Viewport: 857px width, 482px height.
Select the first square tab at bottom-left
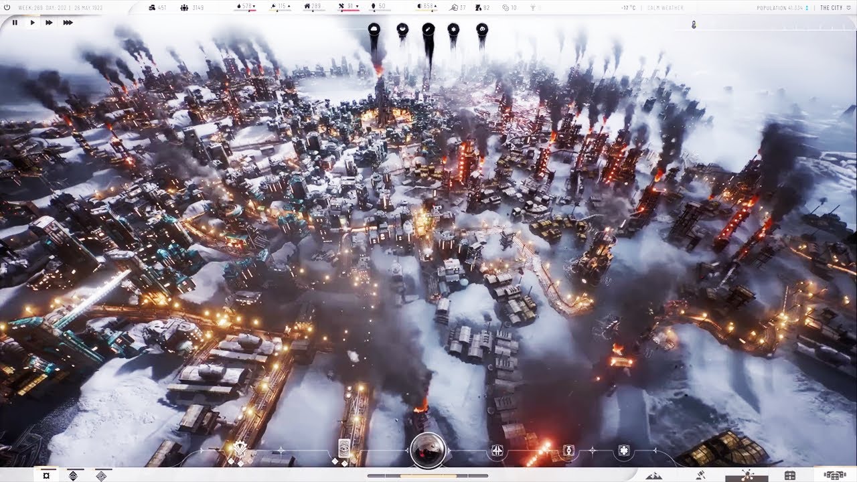point(46,475)
